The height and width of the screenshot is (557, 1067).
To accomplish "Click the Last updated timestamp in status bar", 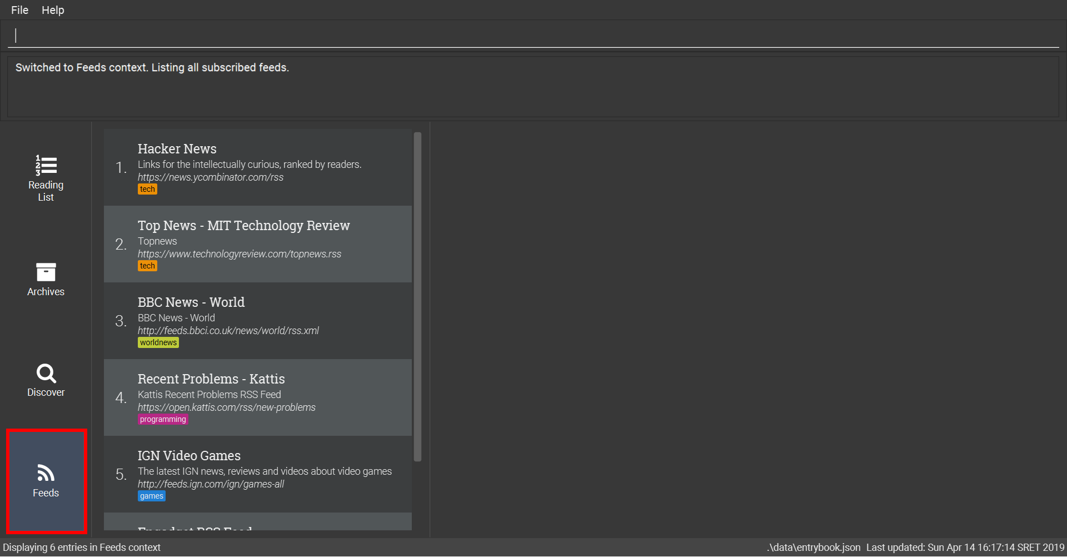I will pyautogui.click(x=965, y=548).
